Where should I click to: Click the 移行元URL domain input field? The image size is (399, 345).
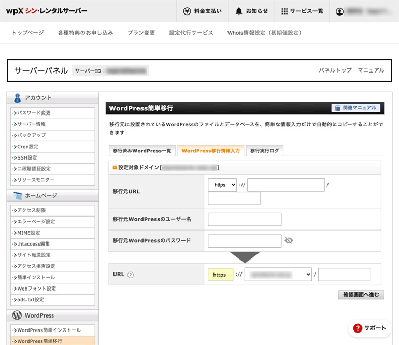(x=286, y=185)
